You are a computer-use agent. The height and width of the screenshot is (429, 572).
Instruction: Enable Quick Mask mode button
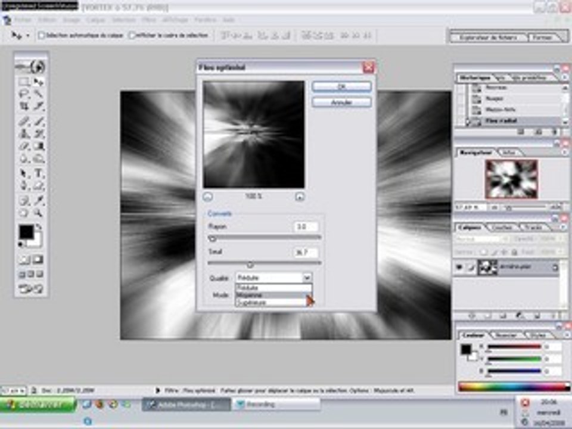(38, 259)
